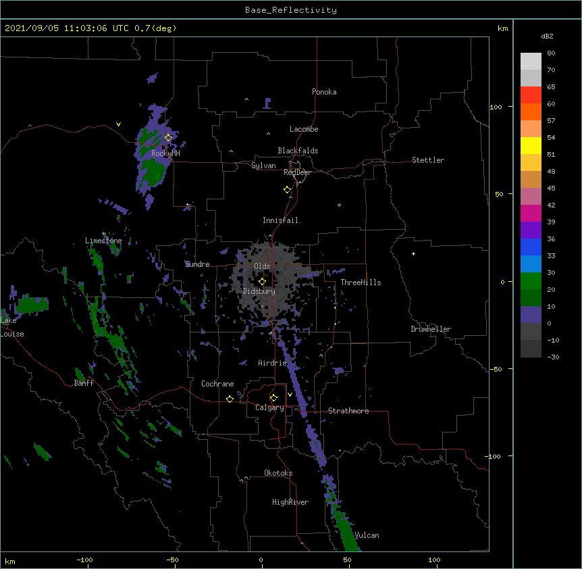Click the yellow V marker east of Calgary

click(290, 395)
